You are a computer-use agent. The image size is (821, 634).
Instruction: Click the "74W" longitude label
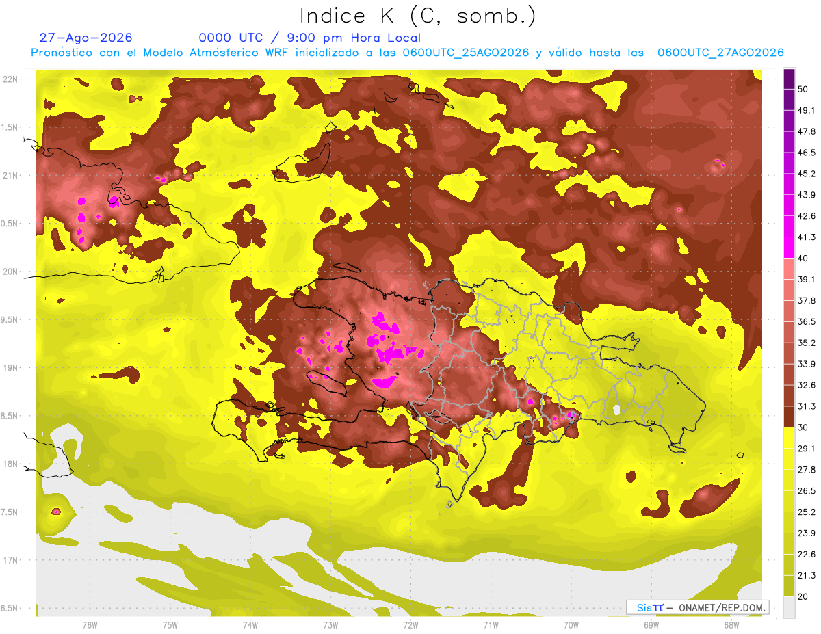tap(250, 624)
